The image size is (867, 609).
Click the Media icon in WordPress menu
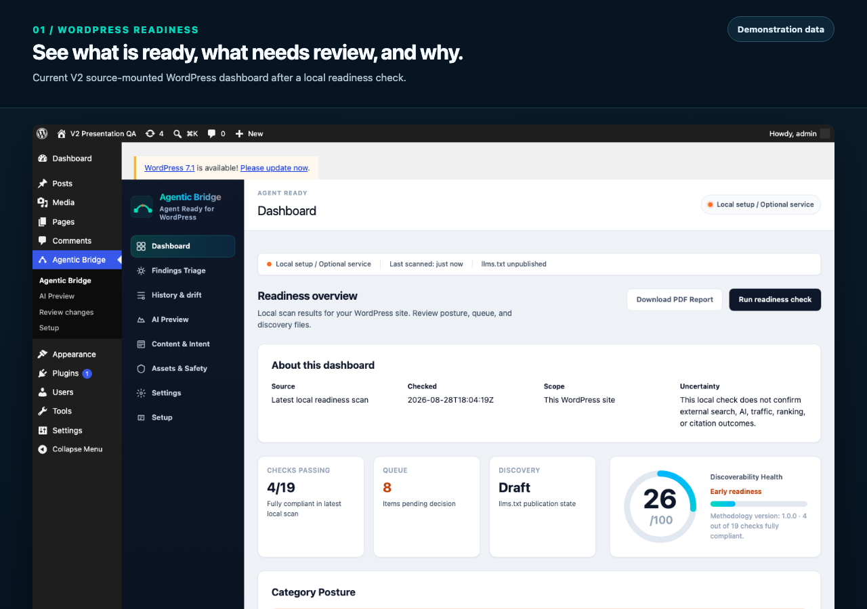coord(43,202)
